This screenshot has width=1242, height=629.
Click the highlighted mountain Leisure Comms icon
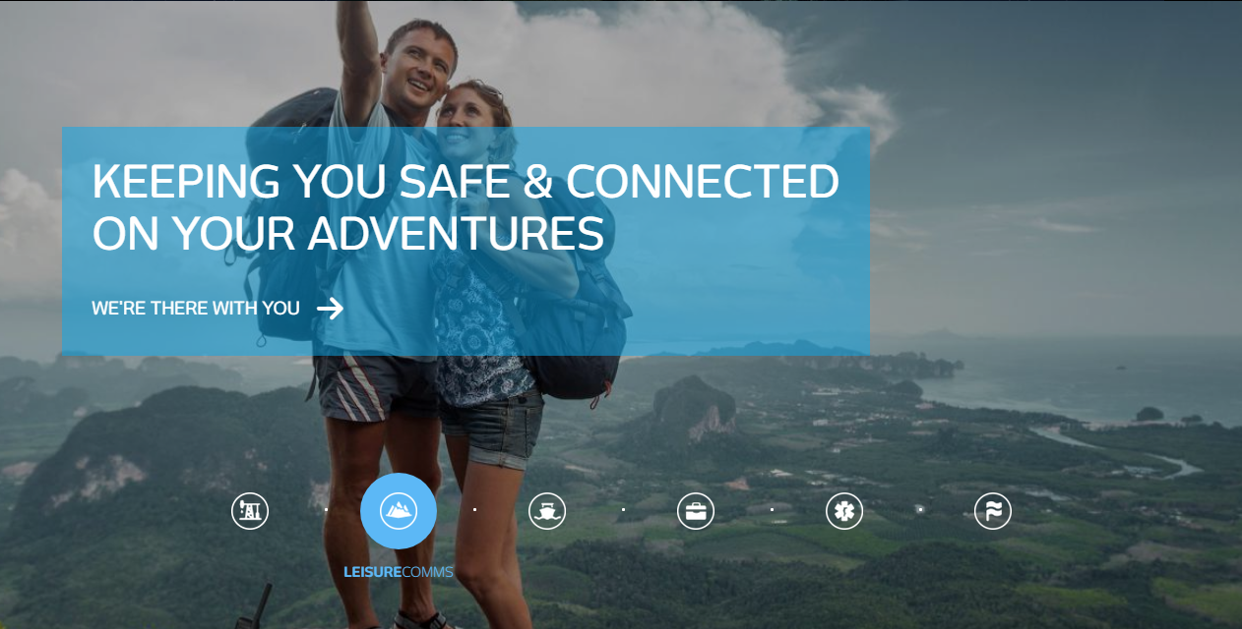(399, 511)
